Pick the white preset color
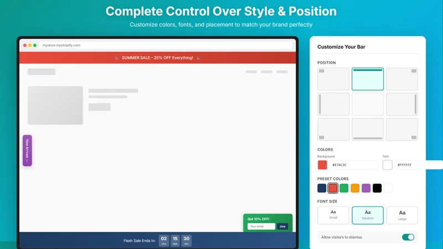This screenshot has height=249, width=443. coord(388,188)
